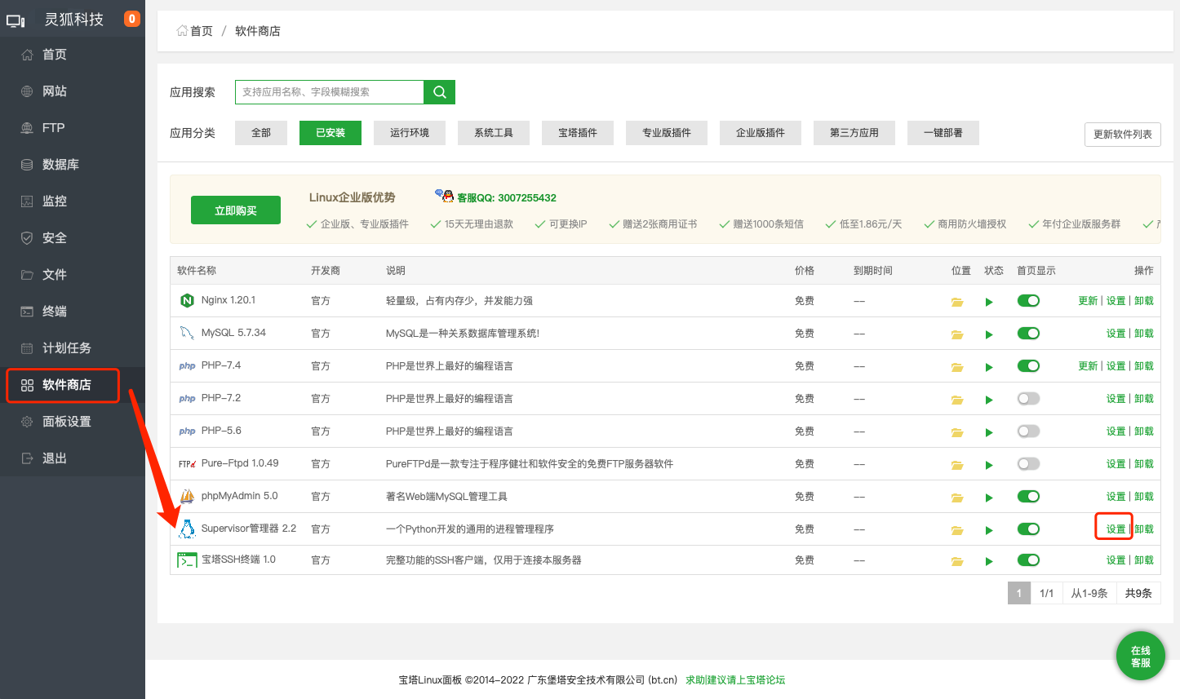The image size is (1180, 699).
Task: Select the 全部 category tab
Action: [x=261, y=133]
